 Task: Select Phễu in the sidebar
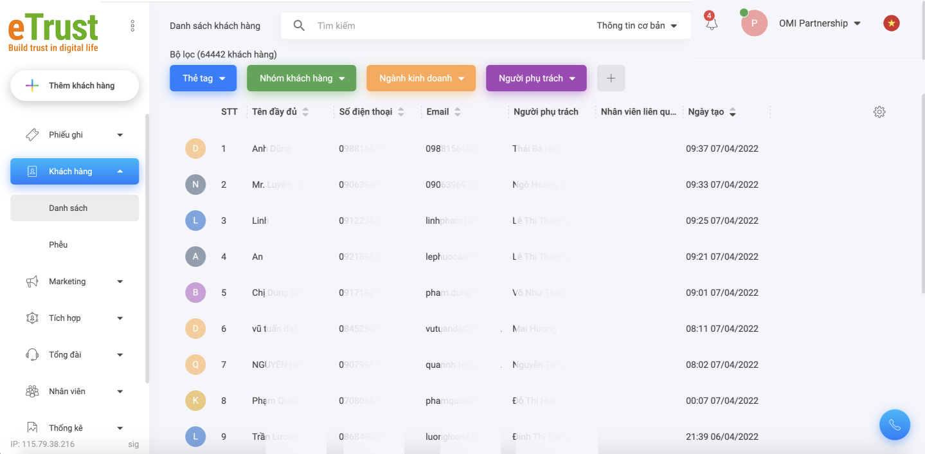point(58,245)
